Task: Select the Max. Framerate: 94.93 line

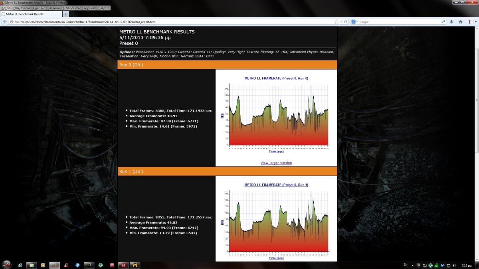Action: pyautogui.click(x=164, y=228)
